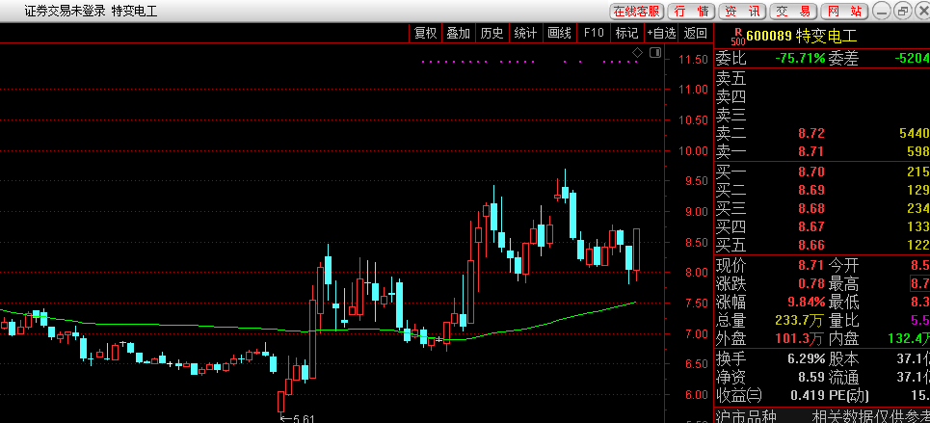This screenshot has height=423, width=930.
Task: Click the diamond icon above the chart
Action: [x=638, y=53]
